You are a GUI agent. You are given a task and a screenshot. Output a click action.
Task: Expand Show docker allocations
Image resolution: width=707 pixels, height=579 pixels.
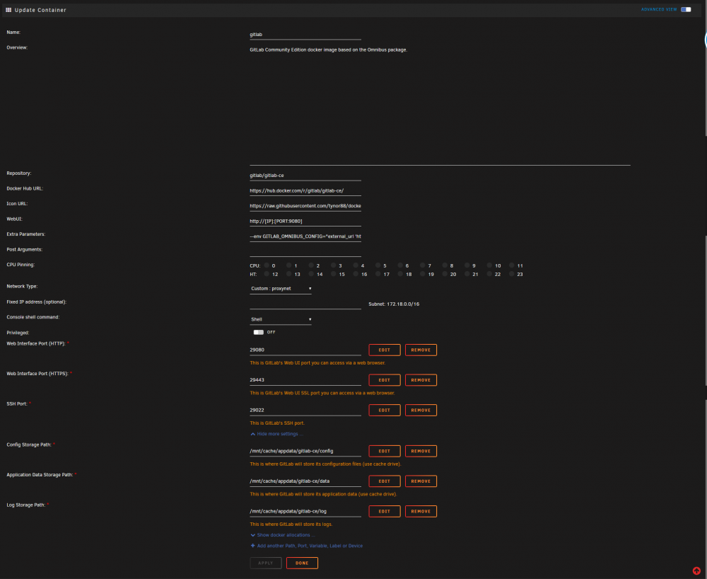tap(283, 535)
